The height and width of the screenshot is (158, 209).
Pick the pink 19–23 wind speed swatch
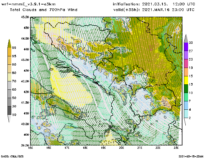coord(186,63)
